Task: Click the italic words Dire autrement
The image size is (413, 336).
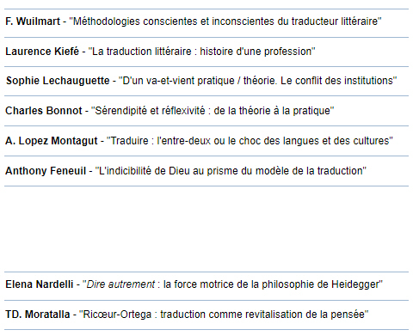Action: pyautogui.click(x=120, y=284)
